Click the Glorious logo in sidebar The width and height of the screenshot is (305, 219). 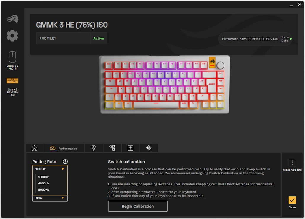pos(12,19)
